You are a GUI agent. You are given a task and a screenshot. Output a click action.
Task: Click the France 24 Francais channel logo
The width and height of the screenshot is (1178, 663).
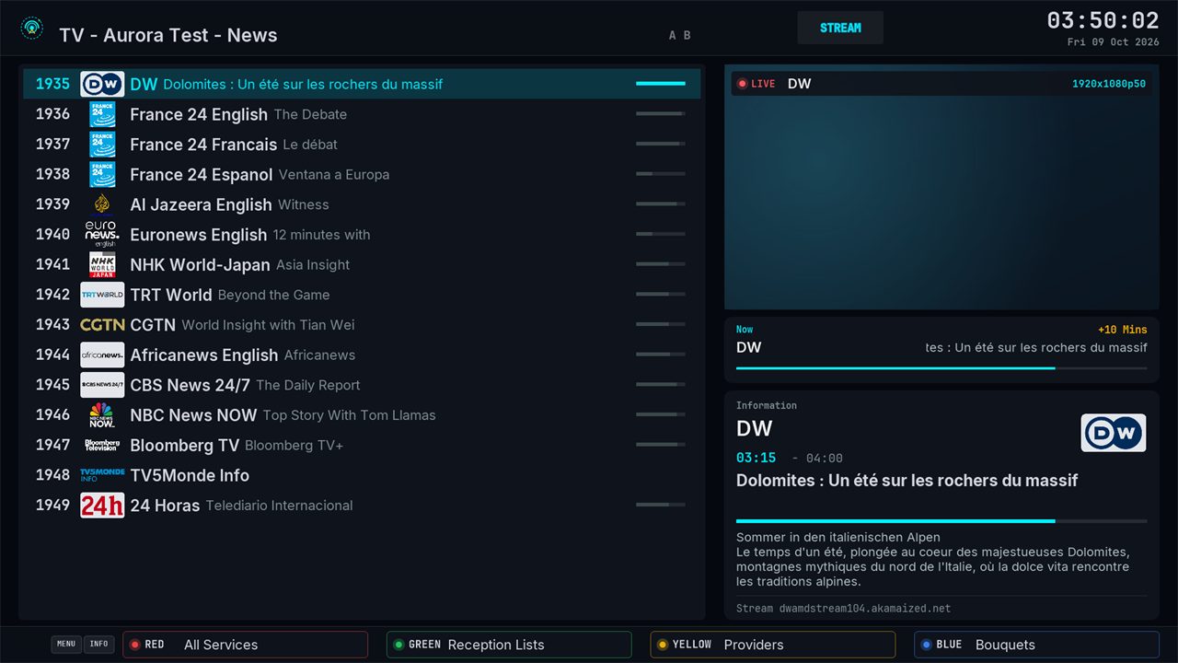click(102, 145)
